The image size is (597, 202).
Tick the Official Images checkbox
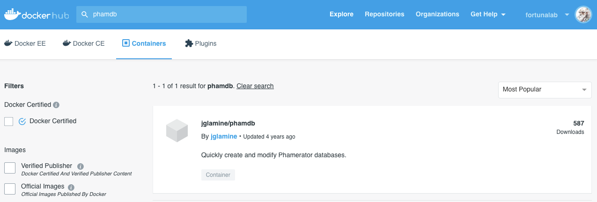(10, 189)
